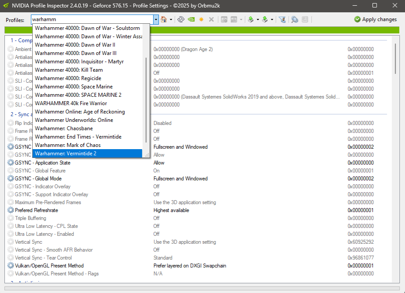Viewport: 405px width, 293px height.
Task: Select highlighted Warhammer: Vermintide 2 entry
Action: pos(87,154)
